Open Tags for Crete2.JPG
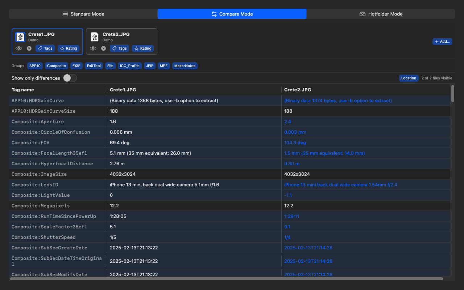 click(119, 48)
